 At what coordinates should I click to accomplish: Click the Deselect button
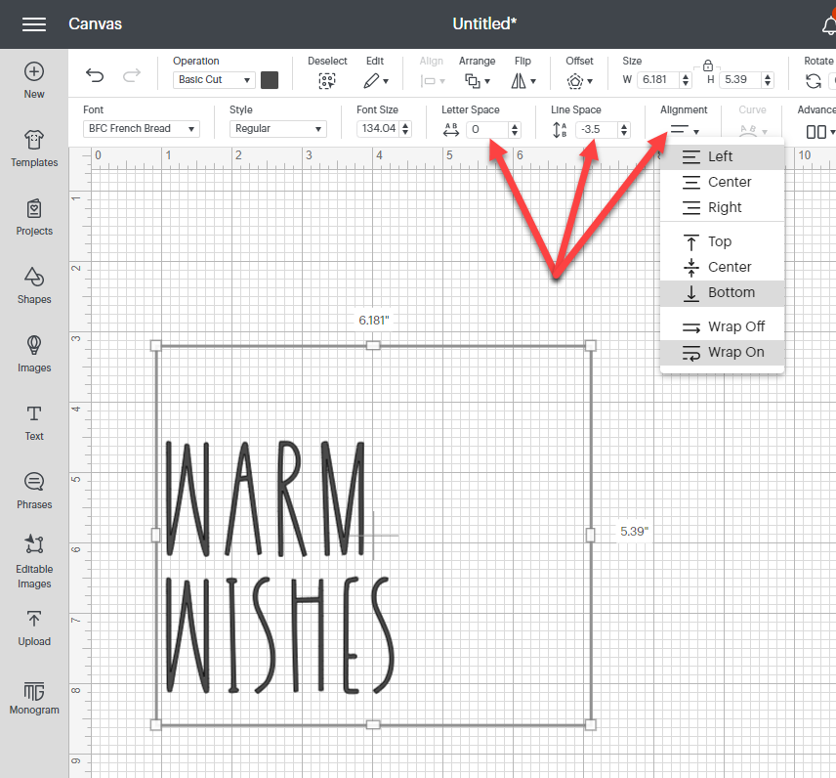(x=327, y=80)
